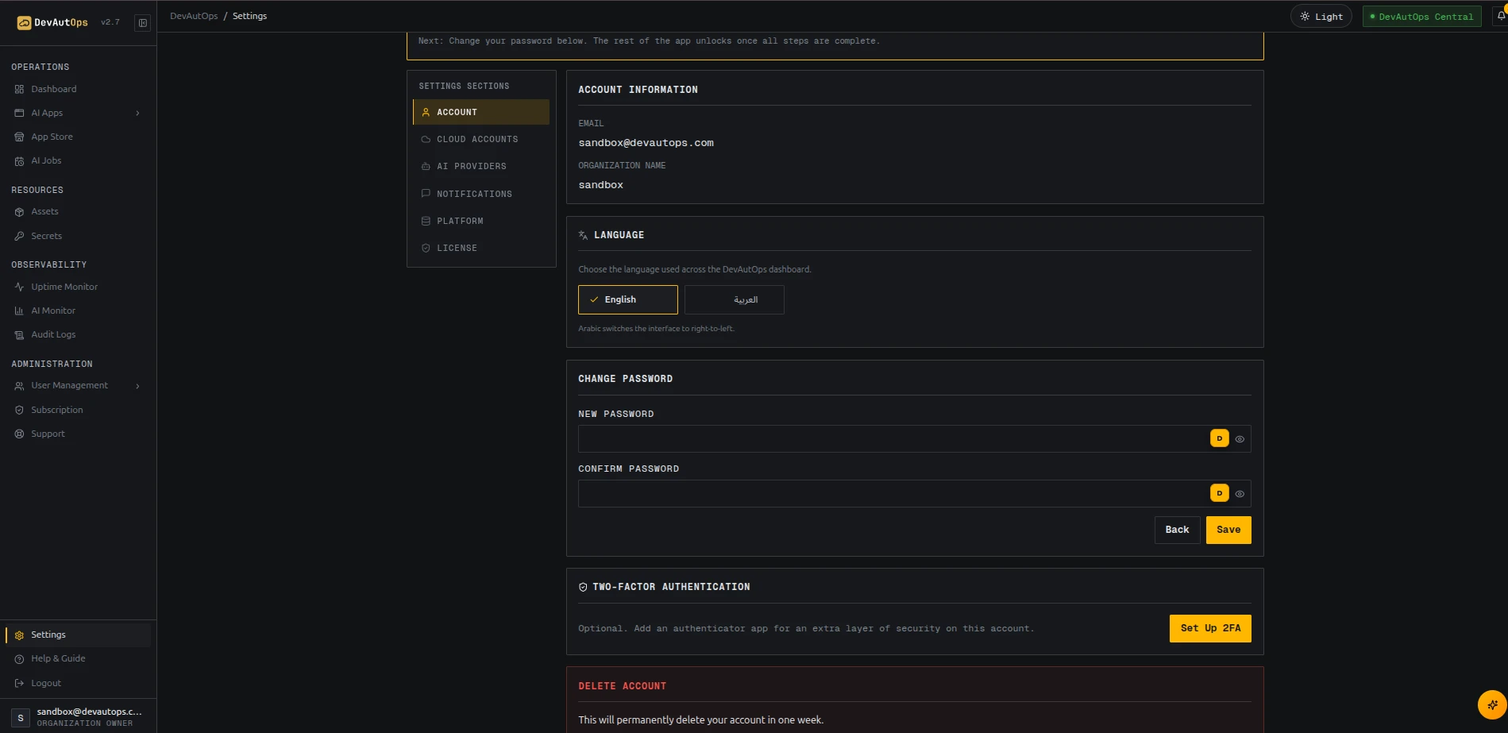Expand the User Management chevron

[138, 386]
